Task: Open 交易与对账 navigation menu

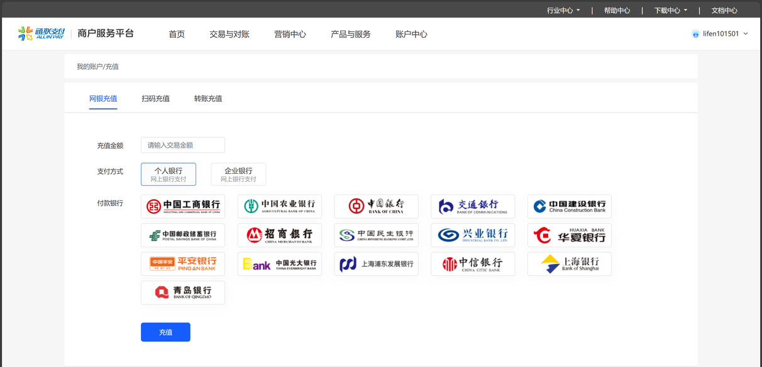Action: [229, 34]
